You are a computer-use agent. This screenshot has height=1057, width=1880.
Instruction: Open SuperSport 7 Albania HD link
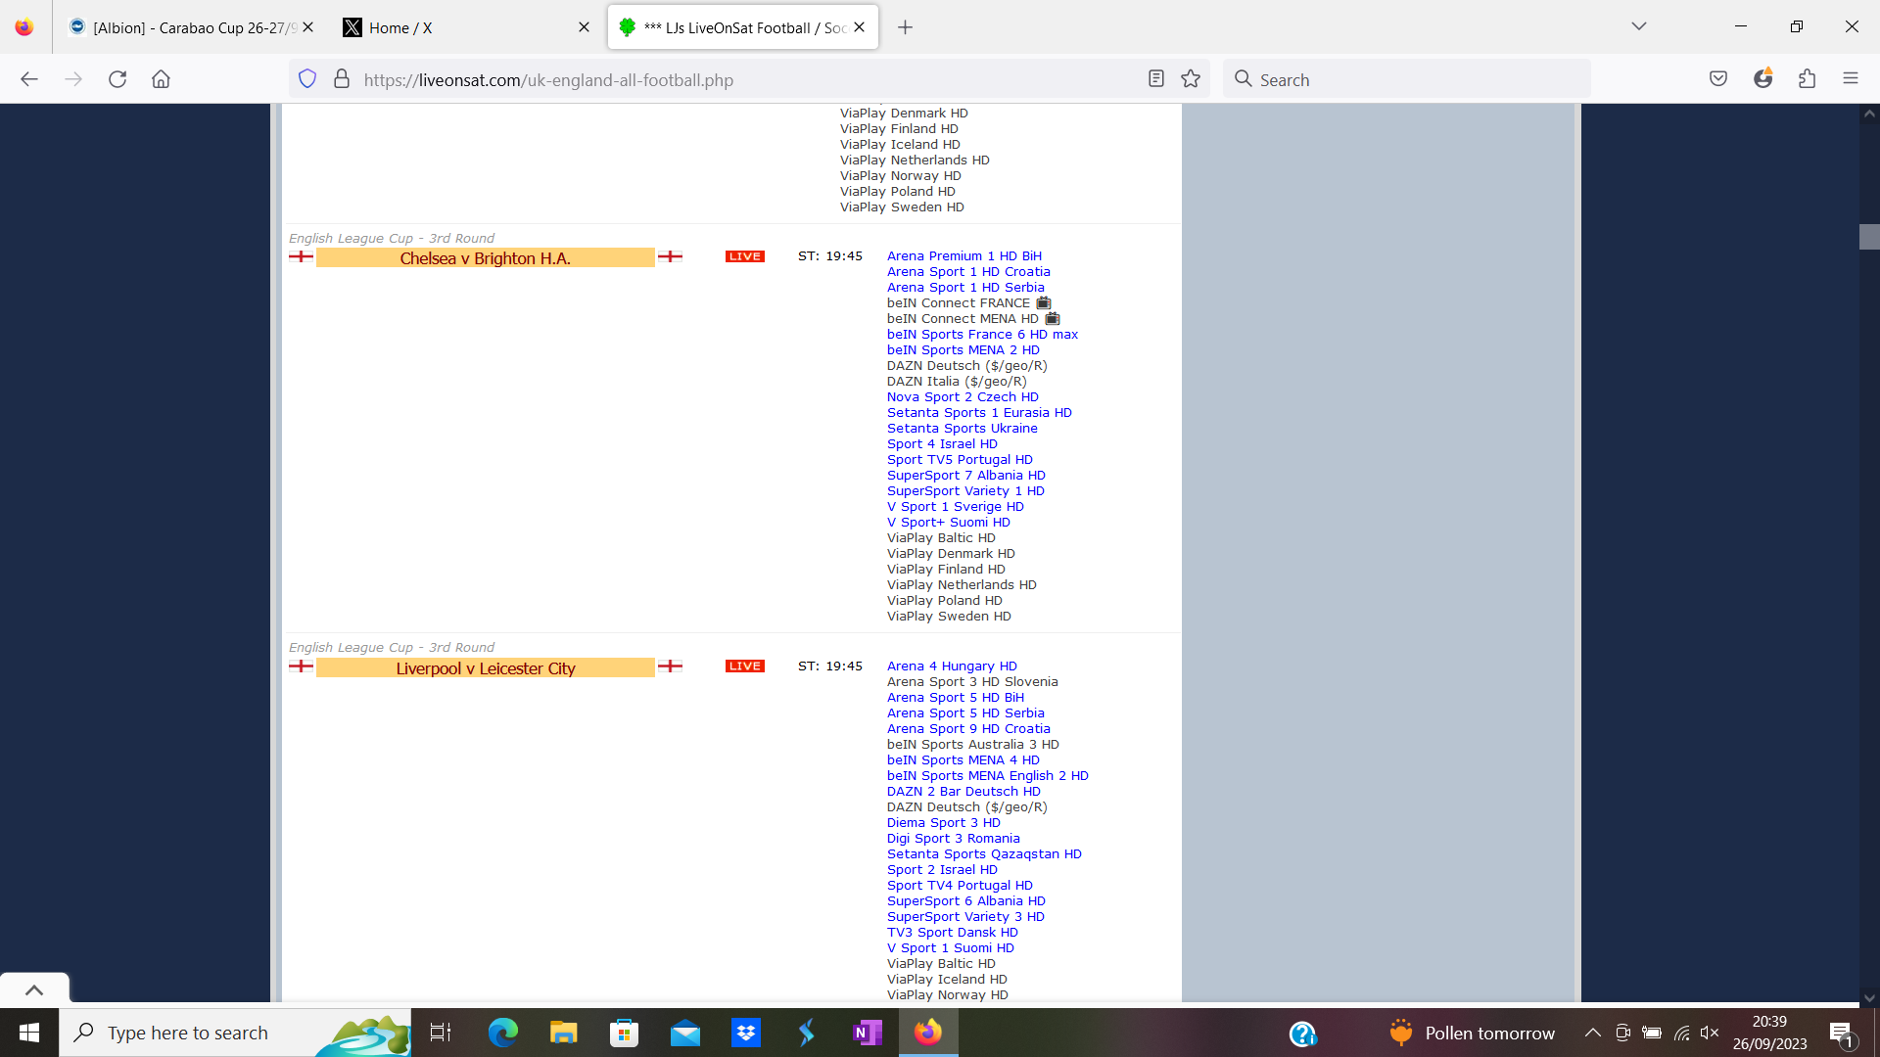coord(966,476)
